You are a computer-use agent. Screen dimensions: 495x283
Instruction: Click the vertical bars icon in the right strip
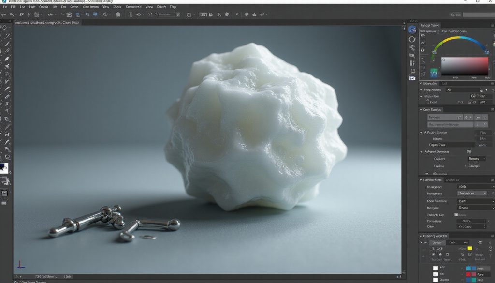click(412, 63)
